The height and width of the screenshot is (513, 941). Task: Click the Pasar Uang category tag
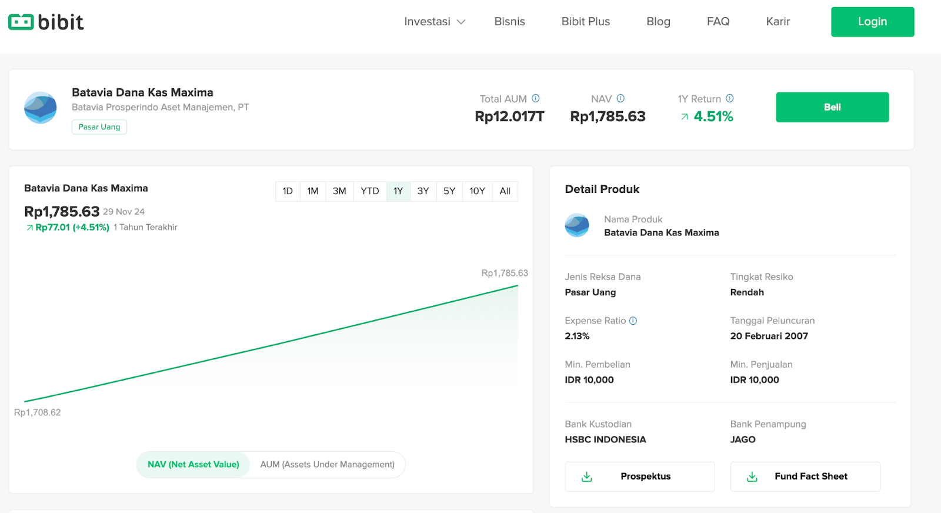click(x=99, y=127)
